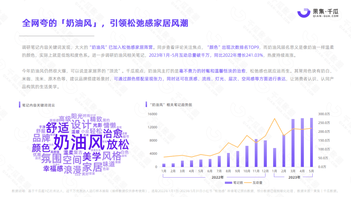The width and height of the screenshot is (351, 197).
Task: Click the purple 笔记数 legend swatch
Action: coord(228,182)
